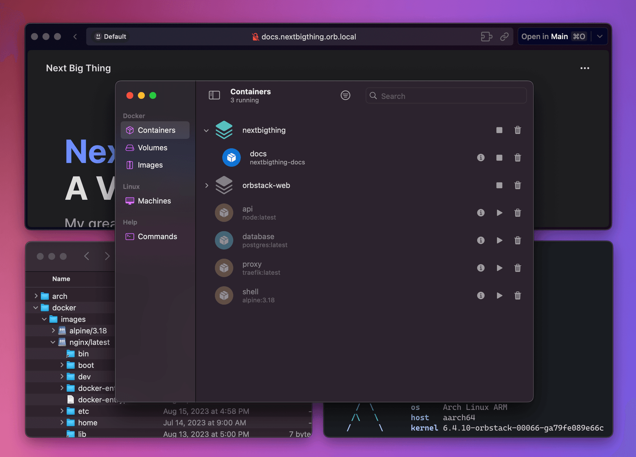Play the api stopped container
The height and width of the screenshot is (457, 636).
(x=499, y=212)
